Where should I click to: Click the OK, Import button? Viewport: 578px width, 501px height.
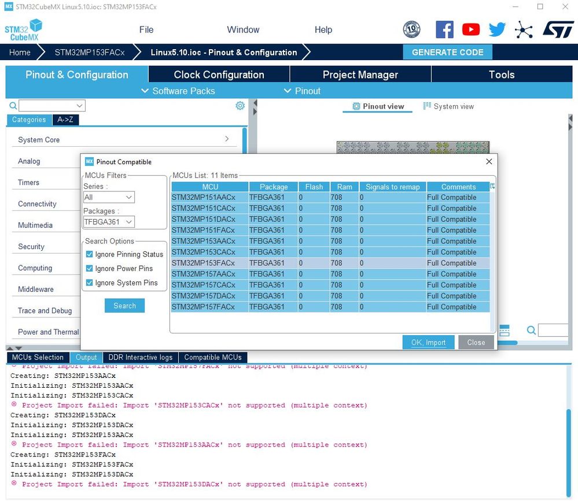coord(428,342)
